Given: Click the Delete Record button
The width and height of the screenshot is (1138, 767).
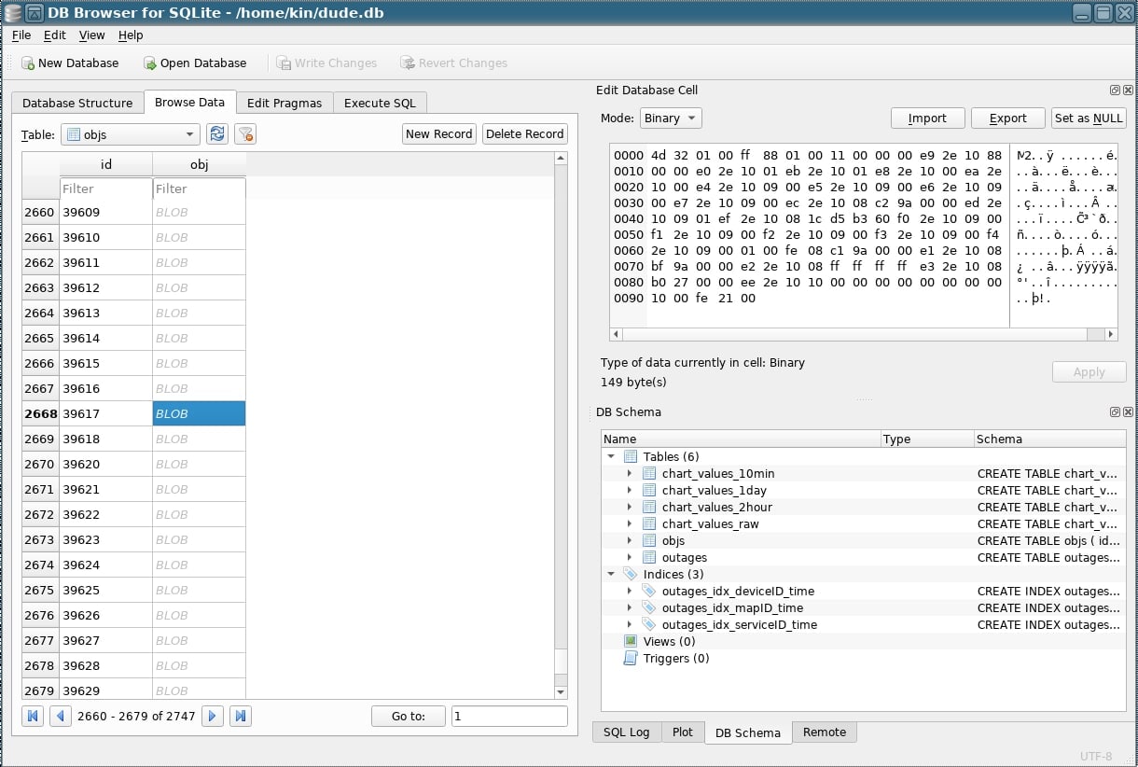Looking at the screenshot, I should (x=525, y=134).
